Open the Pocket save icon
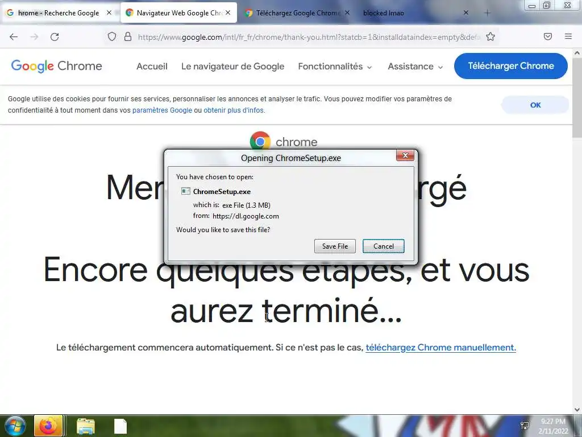 tap(548, 36)
